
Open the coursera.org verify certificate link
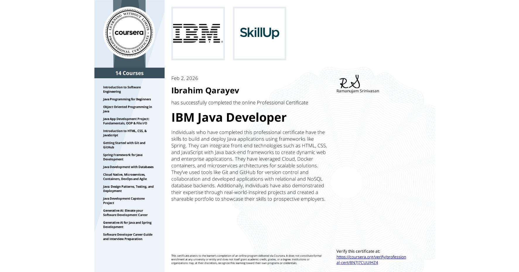(x=371, y=260)
